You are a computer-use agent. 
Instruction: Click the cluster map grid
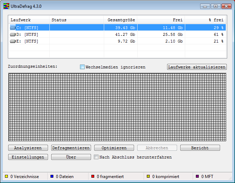[x=117, y=107]
